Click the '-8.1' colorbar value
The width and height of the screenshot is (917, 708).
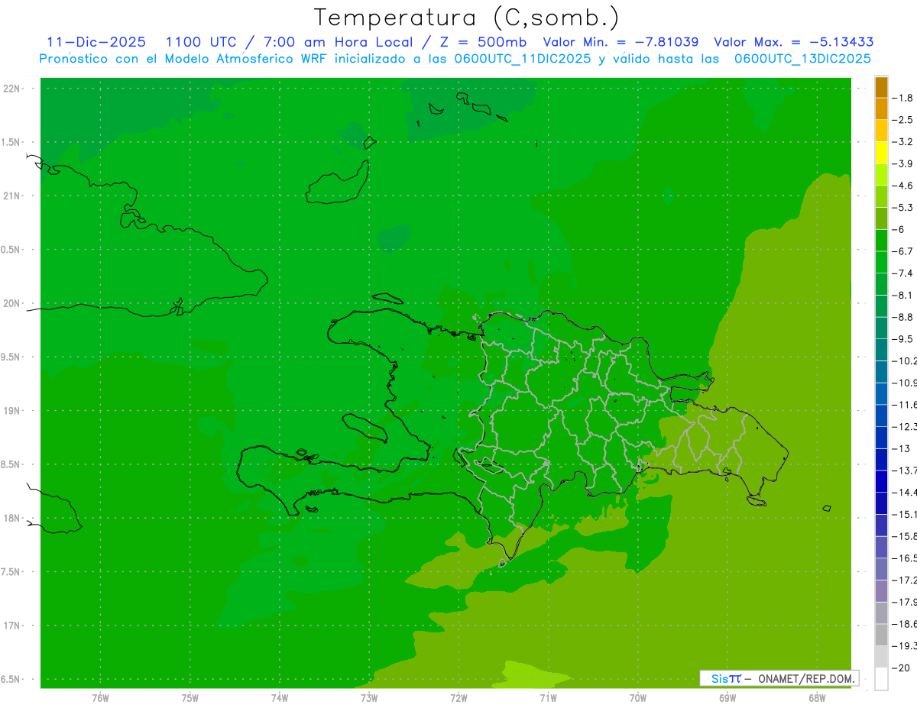(x=902, y=295)
